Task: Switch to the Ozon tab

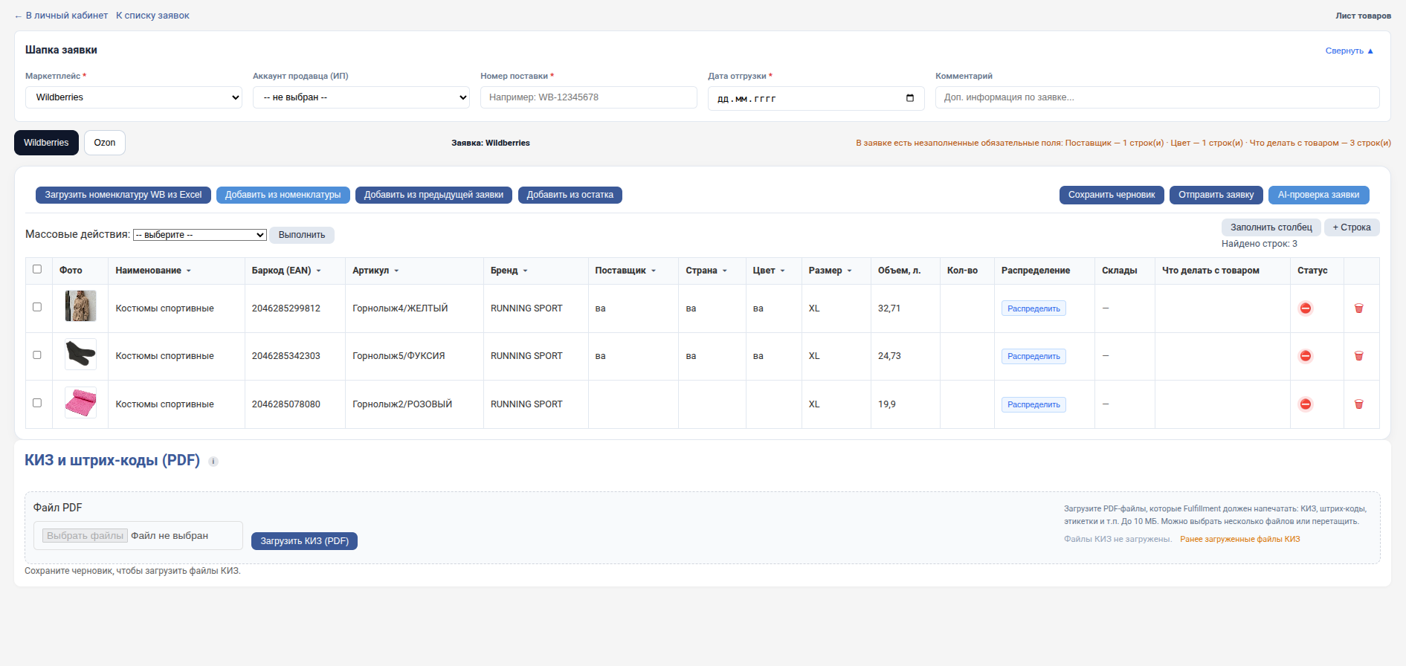Action: [105, 143]
